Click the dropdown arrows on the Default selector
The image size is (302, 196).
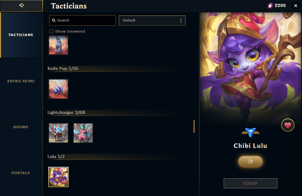(x=181, y=21)
